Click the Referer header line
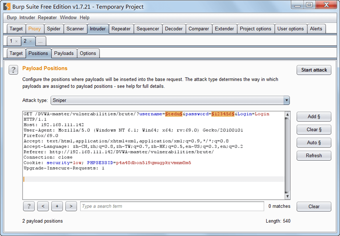Screen dimensions: 340x236 click(118, 152)
